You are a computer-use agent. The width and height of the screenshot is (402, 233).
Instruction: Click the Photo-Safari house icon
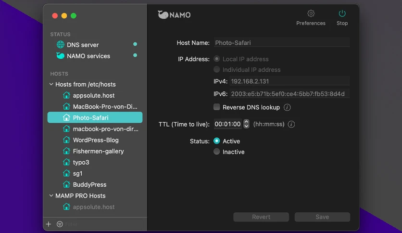(x=66, y=117)
